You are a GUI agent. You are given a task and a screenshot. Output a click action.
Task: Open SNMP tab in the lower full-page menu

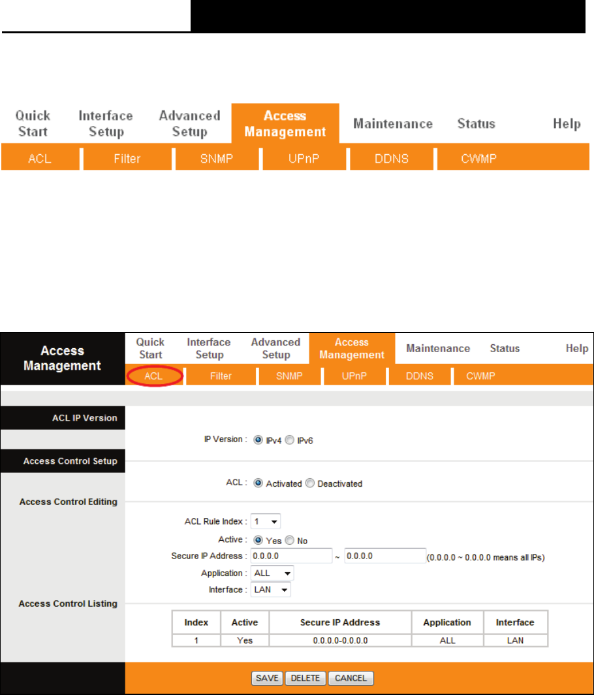289,376
